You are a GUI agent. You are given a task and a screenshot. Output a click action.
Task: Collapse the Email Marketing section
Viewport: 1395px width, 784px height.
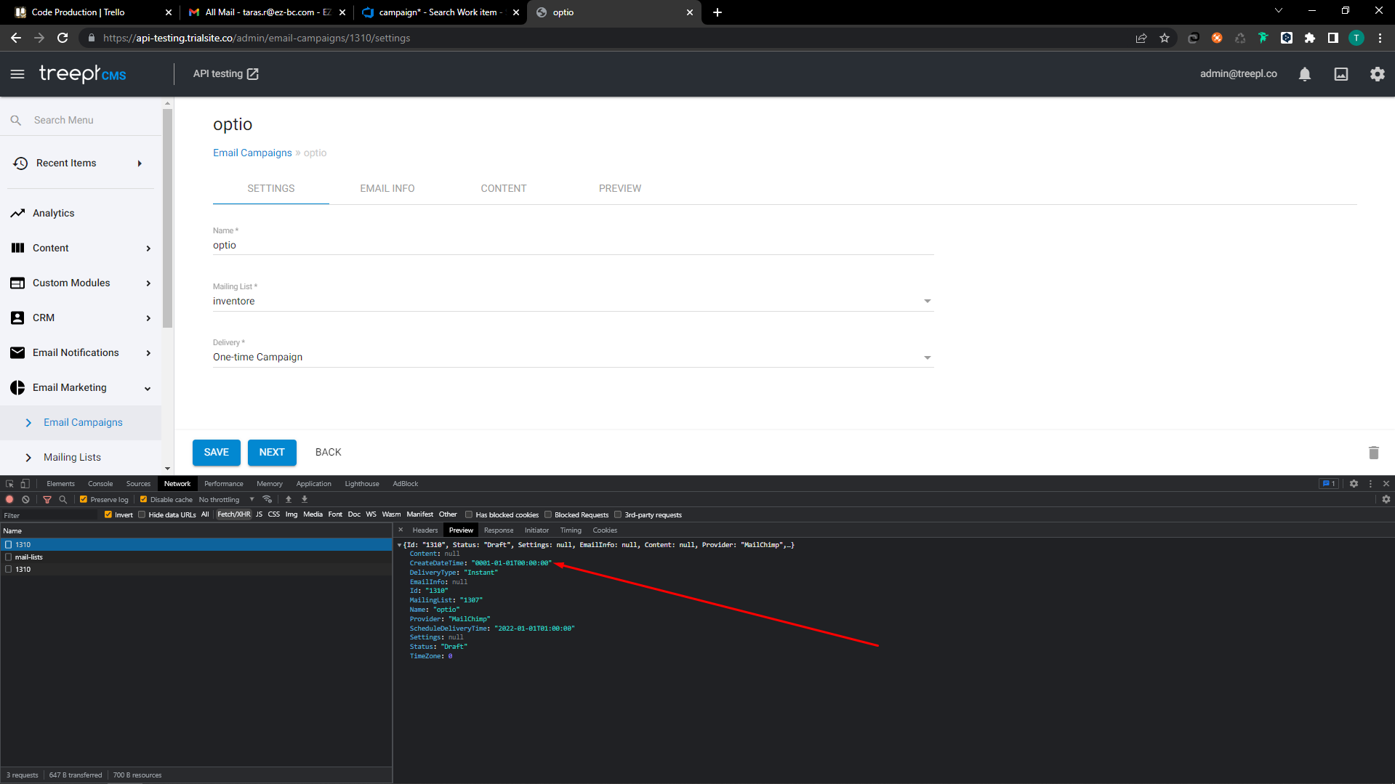80,388
